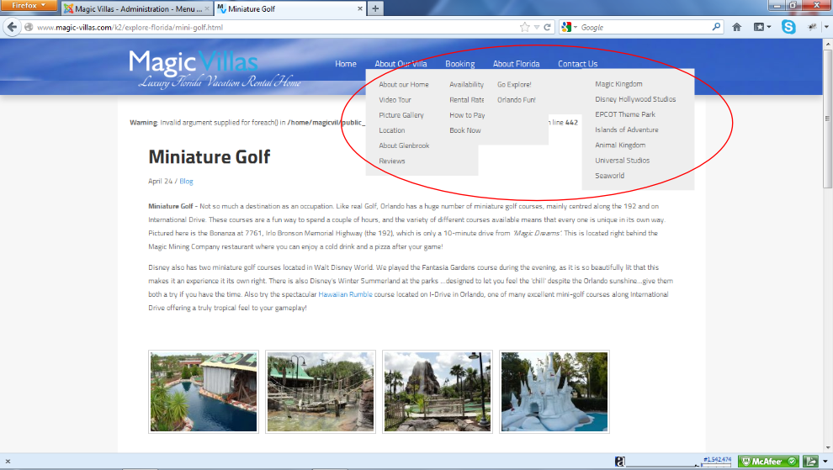Click the status bar rank number text
Screen dimensions: 833x470
[717, 459]
